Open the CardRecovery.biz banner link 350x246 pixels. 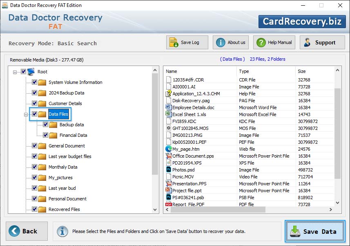pyautogui.click(x=302, y=21)
